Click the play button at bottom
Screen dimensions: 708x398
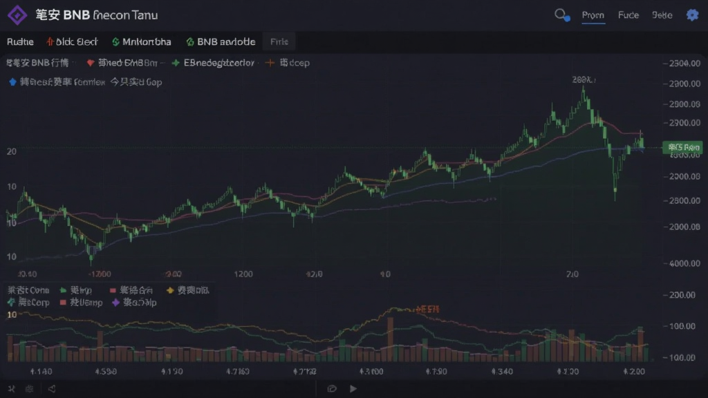(353, 388)
